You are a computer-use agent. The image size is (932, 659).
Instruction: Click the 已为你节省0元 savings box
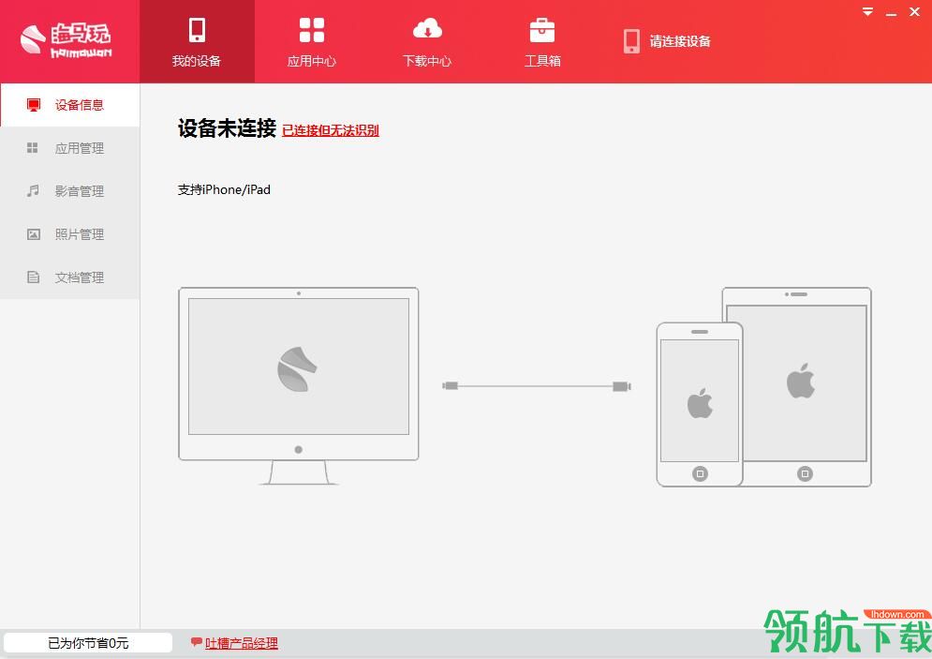88,643
